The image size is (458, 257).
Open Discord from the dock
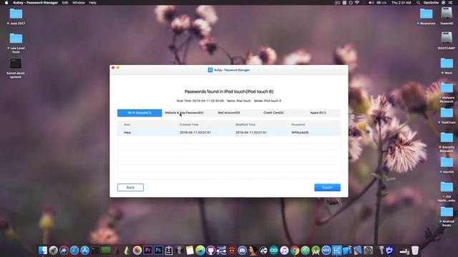242,250
